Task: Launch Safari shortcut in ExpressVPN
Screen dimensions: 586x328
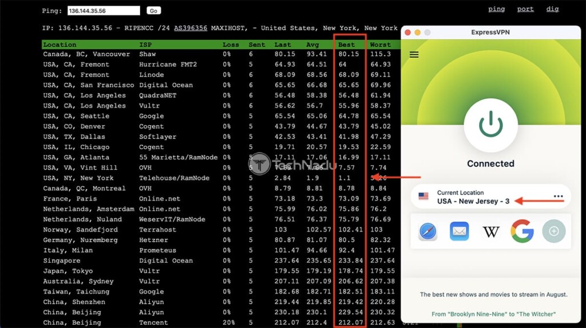Action: point(428,231)
